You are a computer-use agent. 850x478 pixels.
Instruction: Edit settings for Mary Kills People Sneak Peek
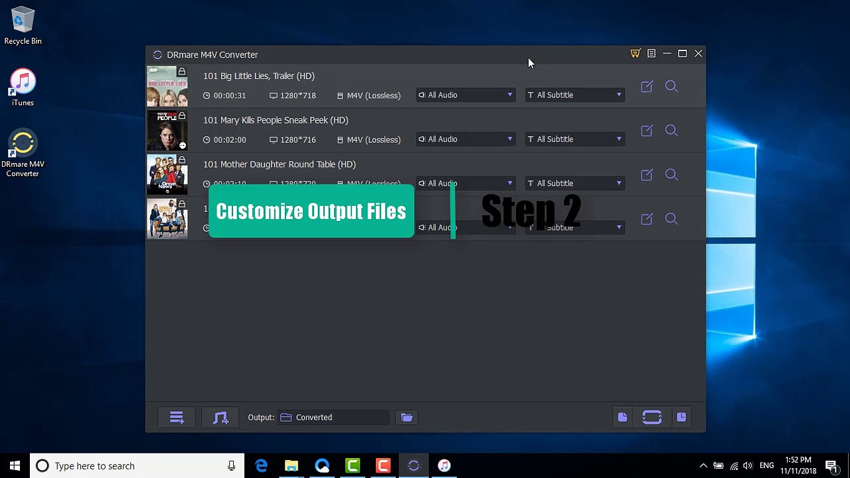point(647,131)
